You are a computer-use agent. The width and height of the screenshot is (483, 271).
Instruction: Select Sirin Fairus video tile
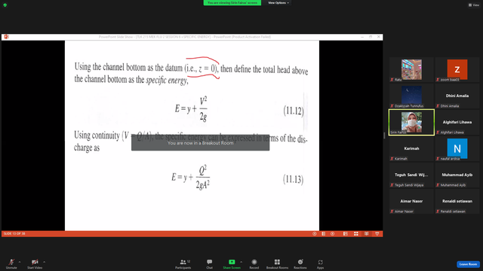point(411,122)
